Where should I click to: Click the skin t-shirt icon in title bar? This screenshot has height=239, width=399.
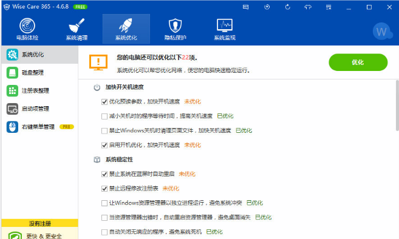[x=308, y=7]
